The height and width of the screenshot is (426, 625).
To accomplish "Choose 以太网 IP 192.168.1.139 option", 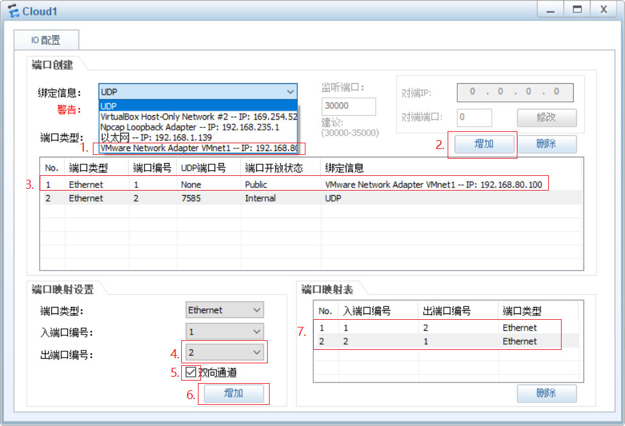I will 198,138.
